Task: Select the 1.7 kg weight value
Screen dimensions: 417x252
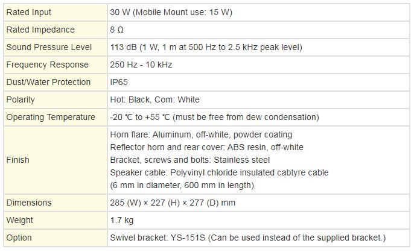Action: point(122,221)
